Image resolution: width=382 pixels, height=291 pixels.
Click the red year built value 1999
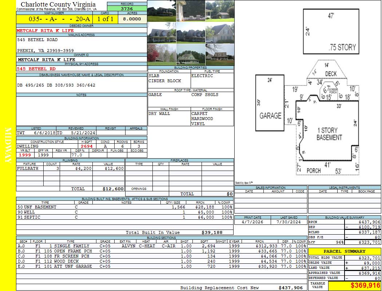pyautogui.click(x=25, y=155)
